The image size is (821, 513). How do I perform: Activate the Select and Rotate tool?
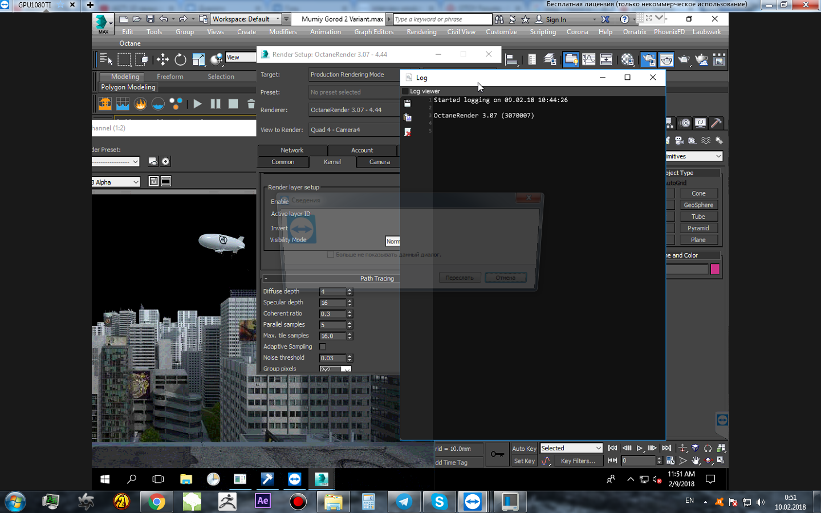[x=180, y=59]
